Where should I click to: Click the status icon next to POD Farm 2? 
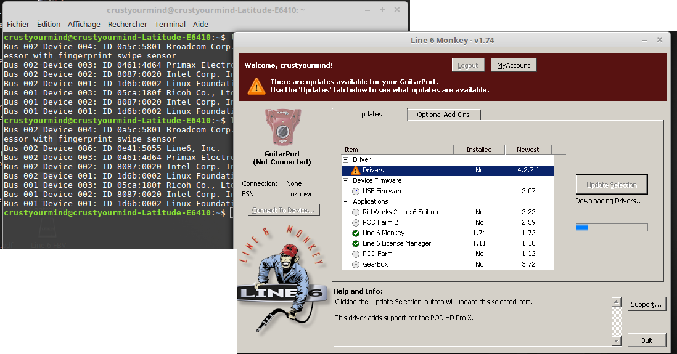(x=356, y=222)
